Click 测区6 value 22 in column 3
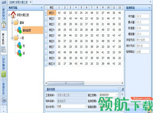 tap(70, 41)
